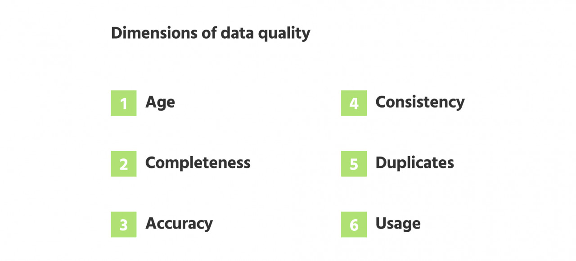The image size is (576, 261).
Task: Click the Accuracy label
Action: point(179,224)
